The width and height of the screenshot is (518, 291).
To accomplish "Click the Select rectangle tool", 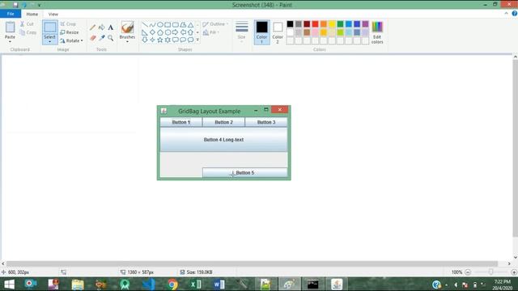I will coord(50,27).
